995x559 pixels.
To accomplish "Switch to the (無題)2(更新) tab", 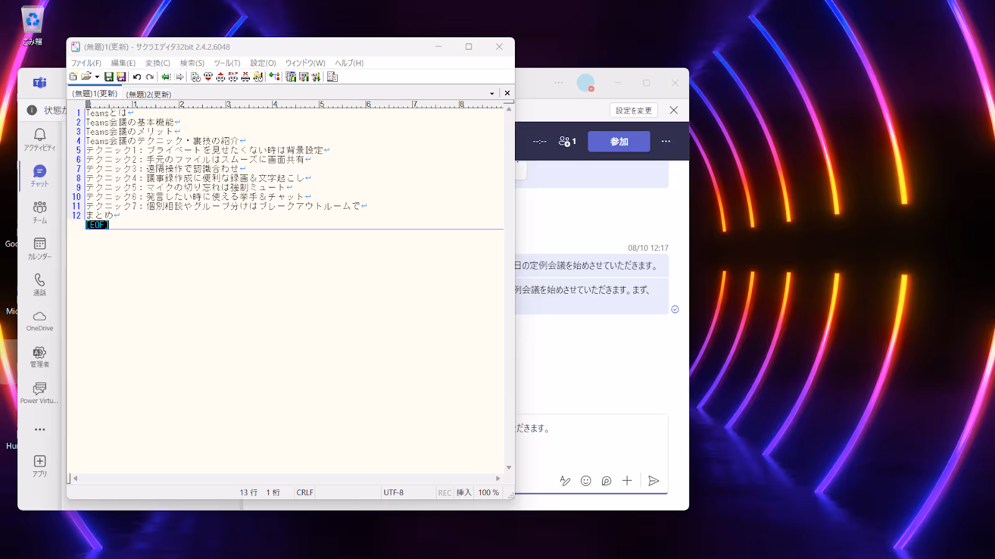I will (149, 94).
